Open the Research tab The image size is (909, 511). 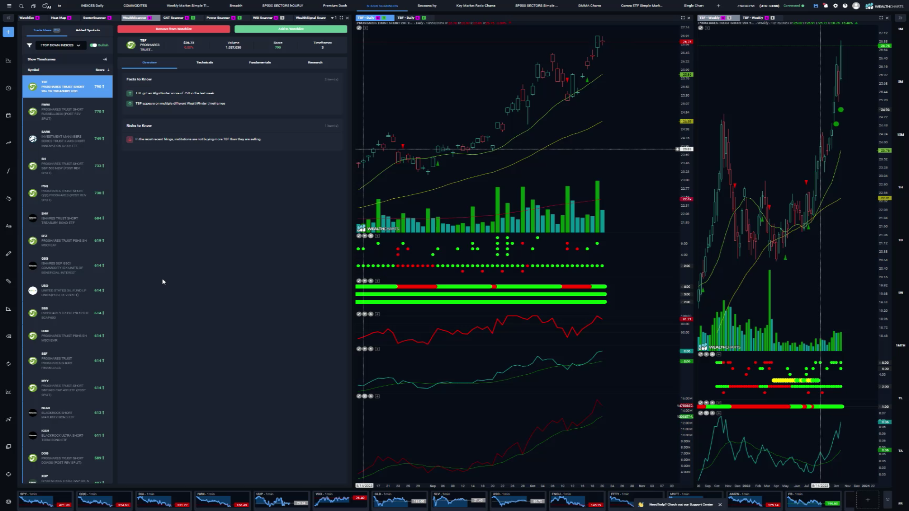tap(315, 62)
